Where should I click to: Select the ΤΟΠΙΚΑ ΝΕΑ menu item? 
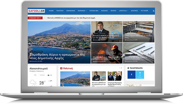[94, 11]
